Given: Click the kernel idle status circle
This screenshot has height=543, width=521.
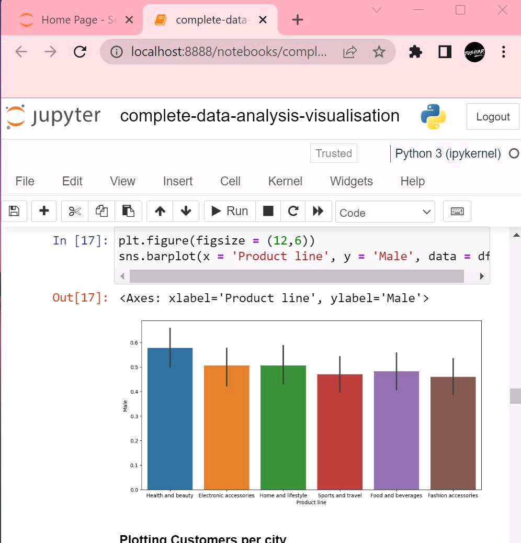Looking at the screenshot, I should click(514, 153).
